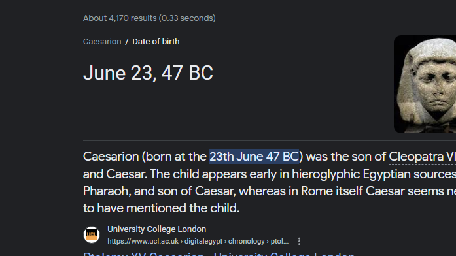Open the www.ucl.ac.uk result URL
The width and height of the screenshot is (456, 256).
(198, 241)
